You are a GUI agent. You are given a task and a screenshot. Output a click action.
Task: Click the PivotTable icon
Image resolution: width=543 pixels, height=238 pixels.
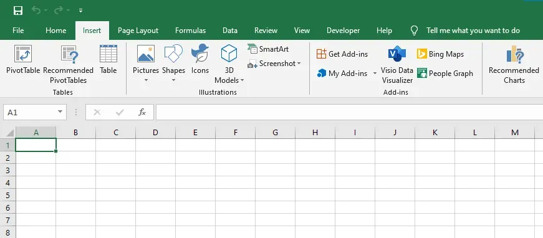click(x=23, y=54)
